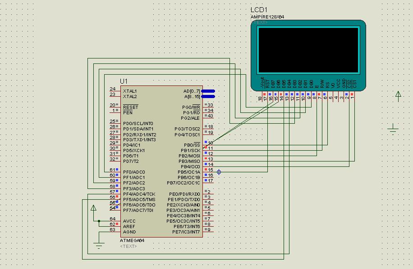Select the A[8..15] blue bus pin
Viewport: 413px width, 269px height.
[208, 96]
